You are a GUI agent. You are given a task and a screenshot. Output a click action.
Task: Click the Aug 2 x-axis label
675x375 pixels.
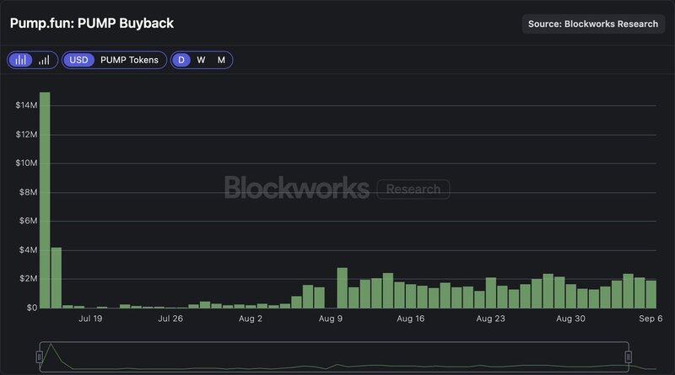point(251,319)
